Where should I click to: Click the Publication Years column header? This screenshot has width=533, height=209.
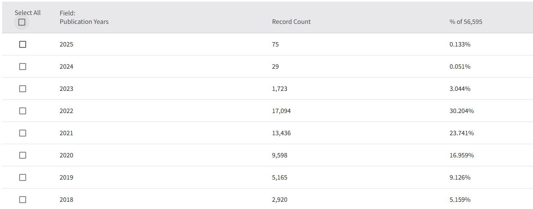tap(84, 22)
